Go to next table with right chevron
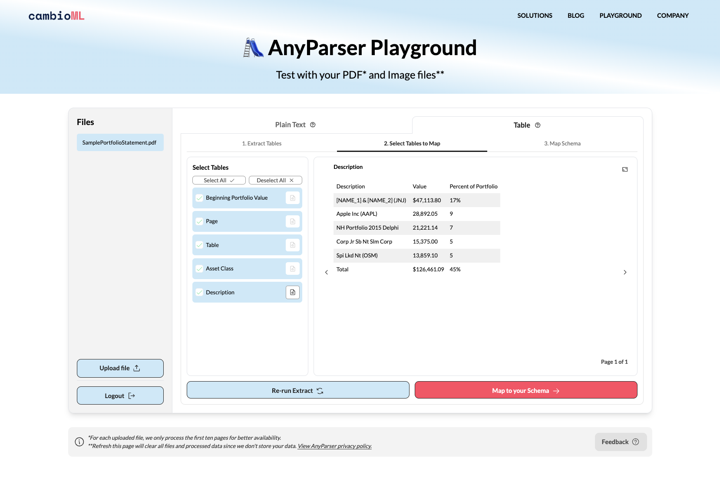The width and height of the screenshot is (720, 481). (x=625, y=272)
